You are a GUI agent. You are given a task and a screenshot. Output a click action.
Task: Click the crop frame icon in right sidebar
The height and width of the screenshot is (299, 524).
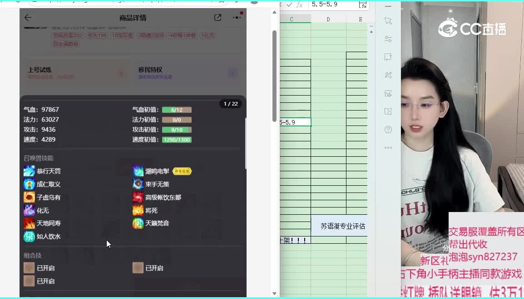pyautogui.click(x=388, y=57)
